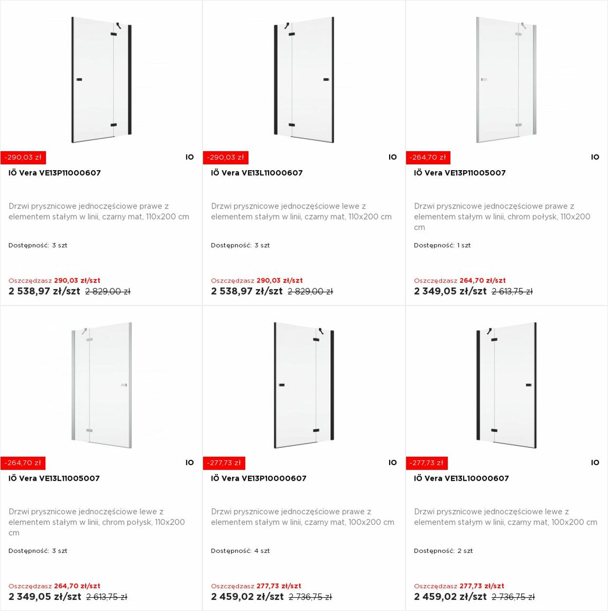
Task: Click the -290,03 zł discount badge on VE13P11000607
Action: [23, 157]
